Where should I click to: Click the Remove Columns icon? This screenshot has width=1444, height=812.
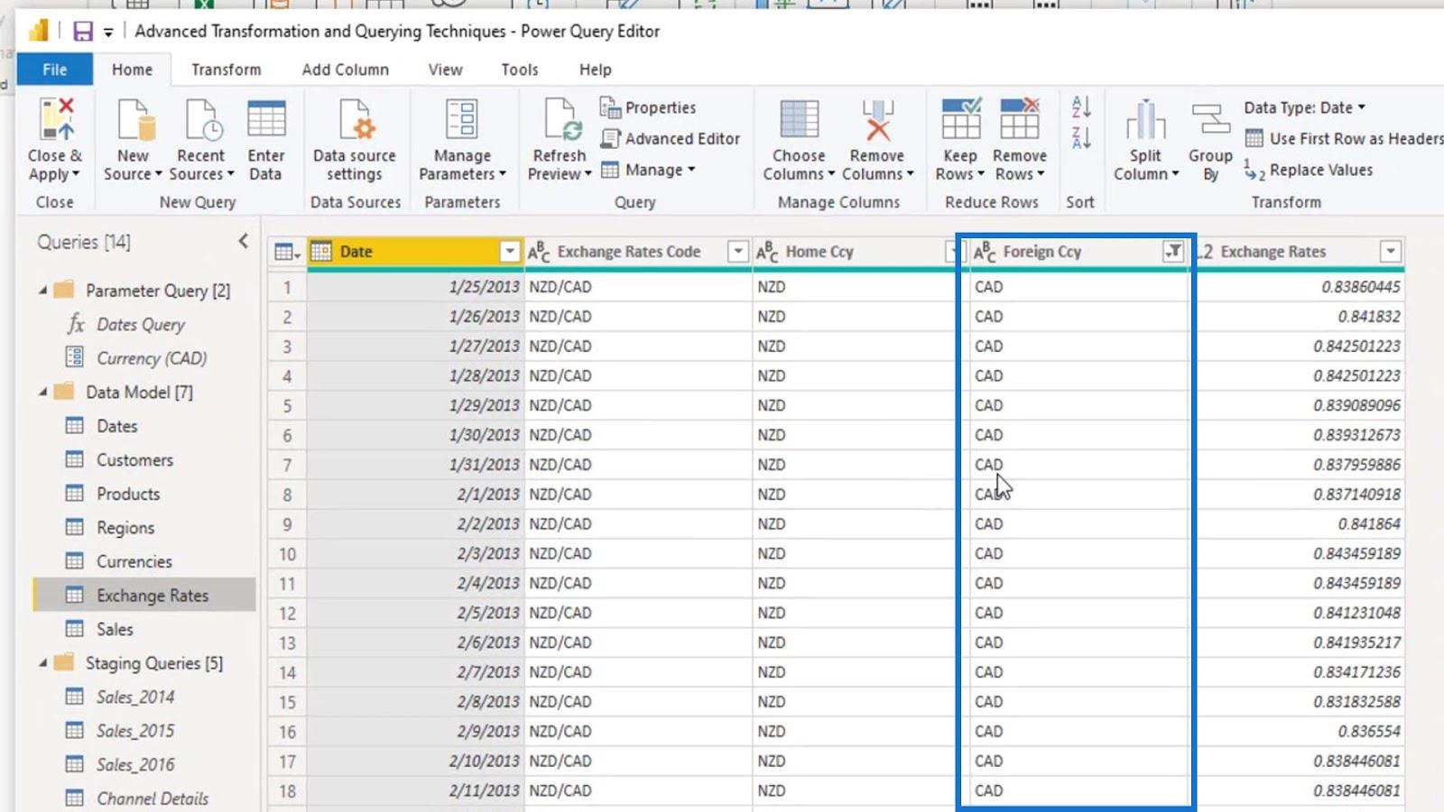click(877, 119)
